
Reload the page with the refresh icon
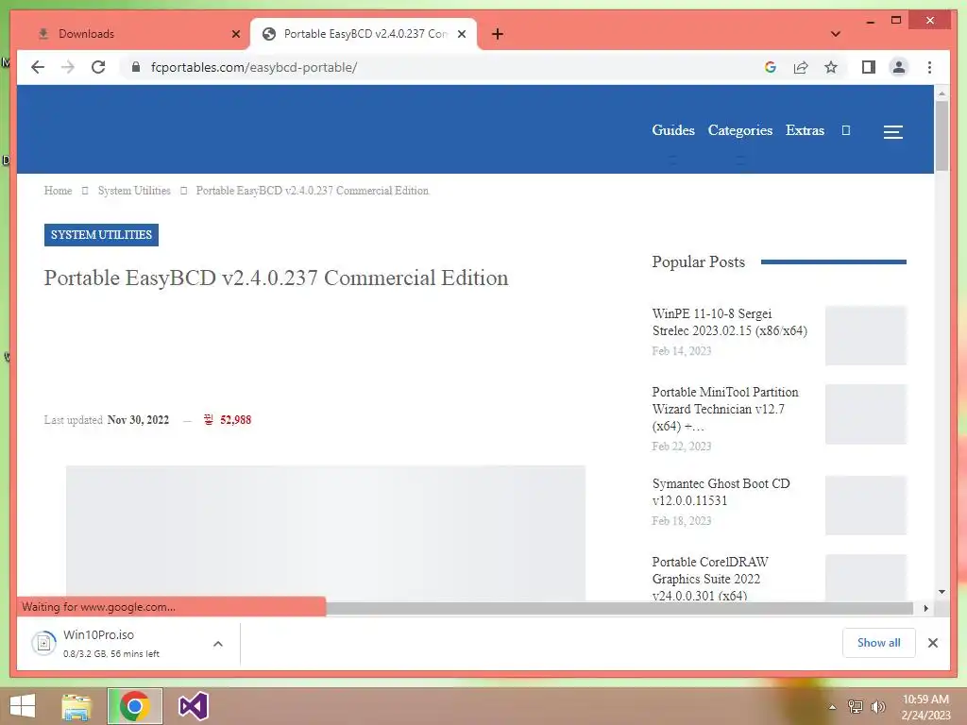[98, 67]
